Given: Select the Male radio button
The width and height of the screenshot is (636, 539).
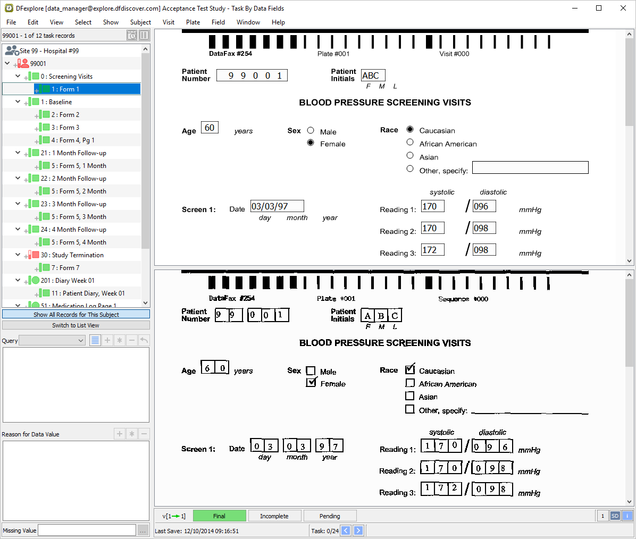Looking at the screenshot, I should [311, 131].
